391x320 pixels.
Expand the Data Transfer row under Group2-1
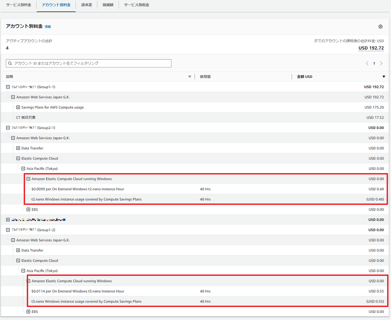click(18, 148)
